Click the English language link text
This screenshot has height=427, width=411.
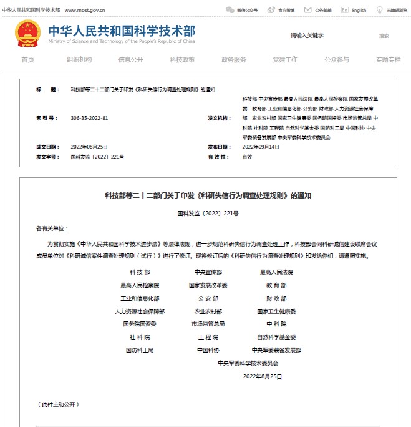[359, 10]
